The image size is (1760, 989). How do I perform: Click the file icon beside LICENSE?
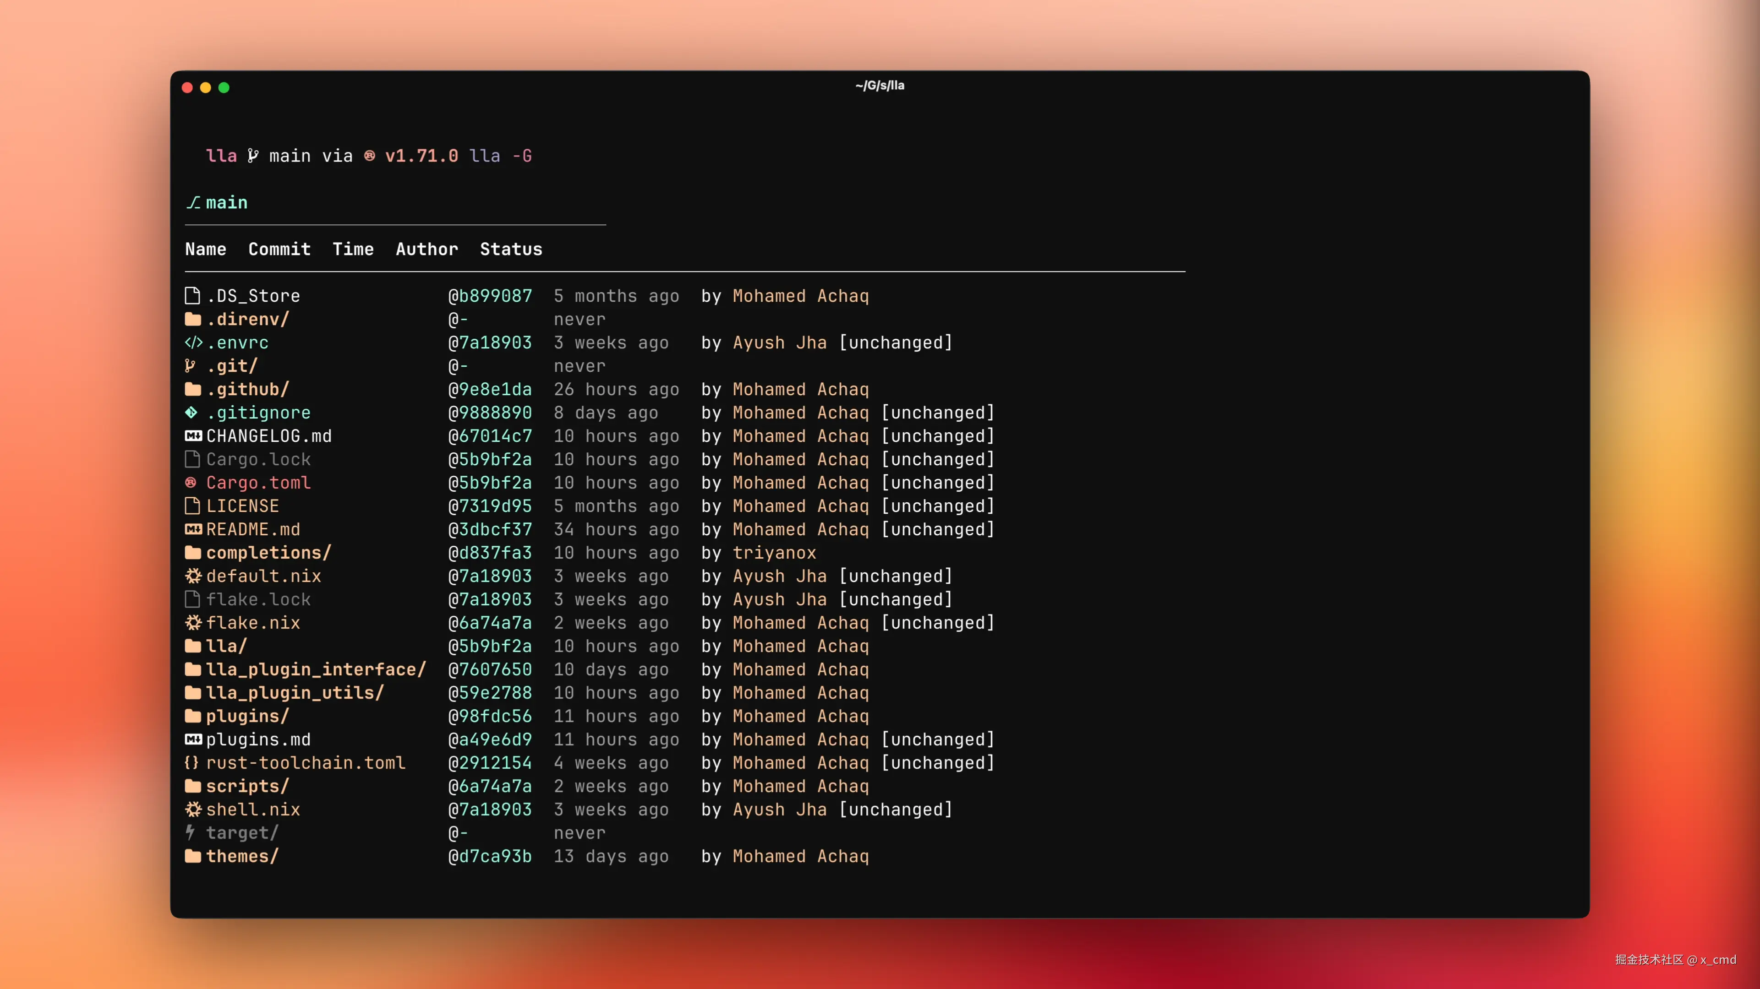click(193, 506)
